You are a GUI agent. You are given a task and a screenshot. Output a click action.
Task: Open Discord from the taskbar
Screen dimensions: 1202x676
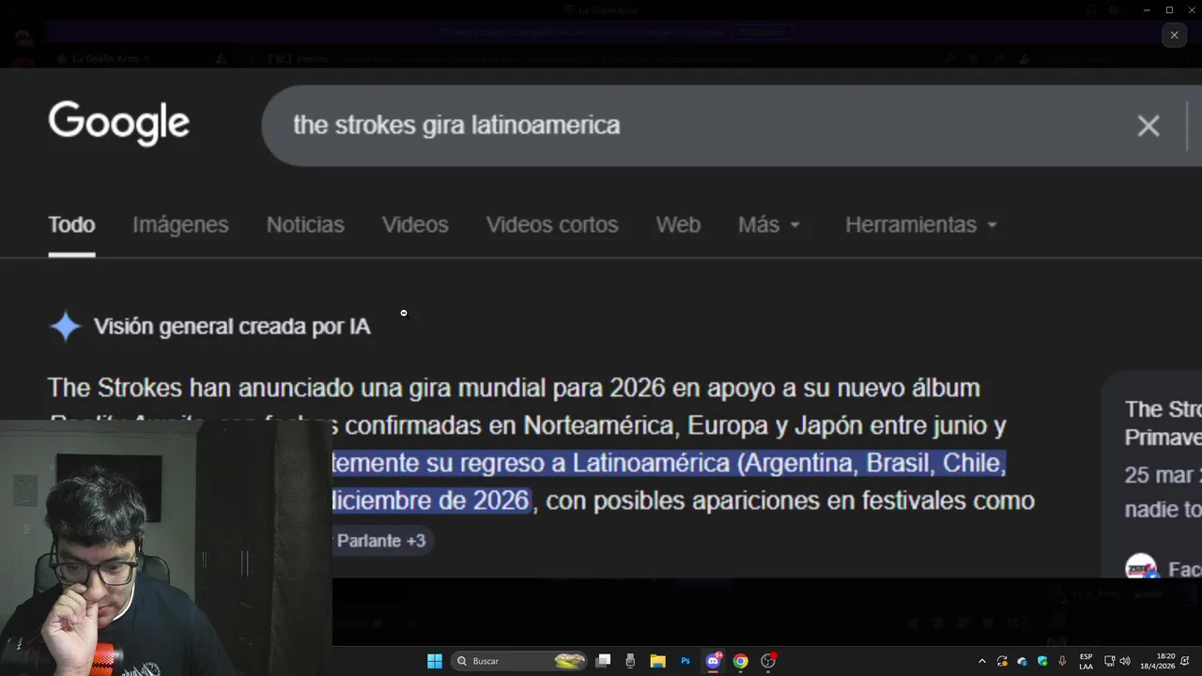[x=713, y=661]
